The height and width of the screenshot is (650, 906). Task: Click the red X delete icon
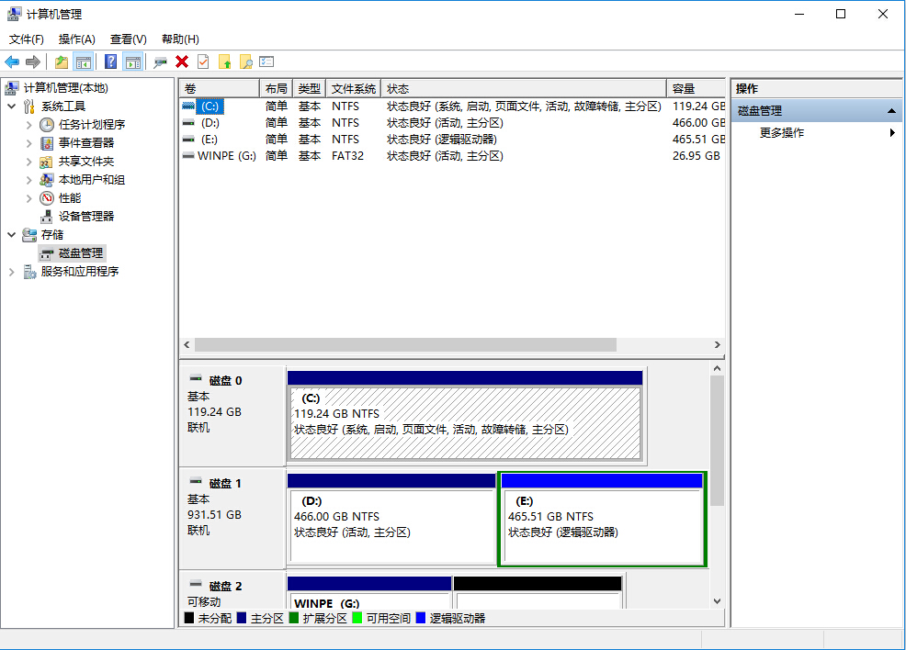[x=182, y=62]
